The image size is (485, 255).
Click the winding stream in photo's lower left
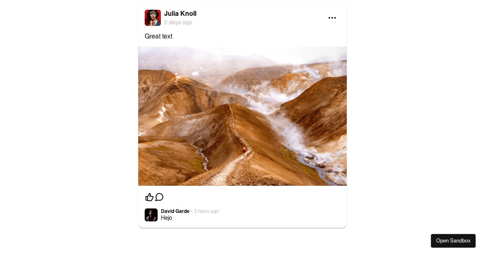point(202,156)
